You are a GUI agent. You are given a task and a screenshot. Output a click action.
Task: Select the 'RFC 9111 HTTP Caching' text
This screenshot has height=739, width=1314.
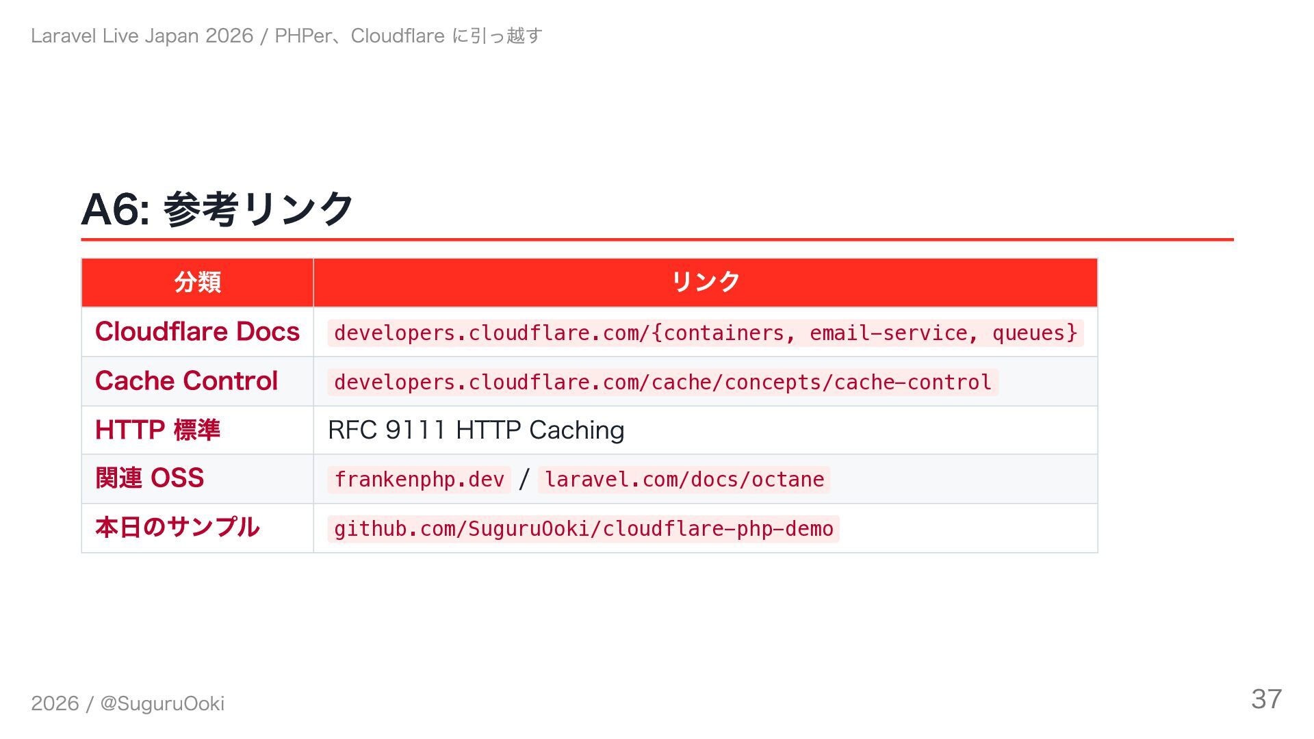tap(476, 430)
